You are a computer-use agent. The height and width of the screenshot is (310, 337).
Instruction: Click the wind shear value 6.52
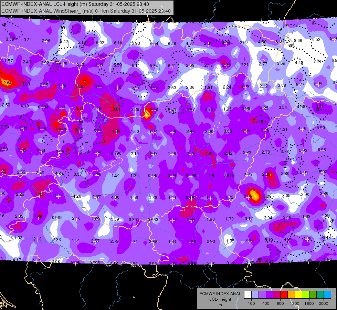coord(316,39)
